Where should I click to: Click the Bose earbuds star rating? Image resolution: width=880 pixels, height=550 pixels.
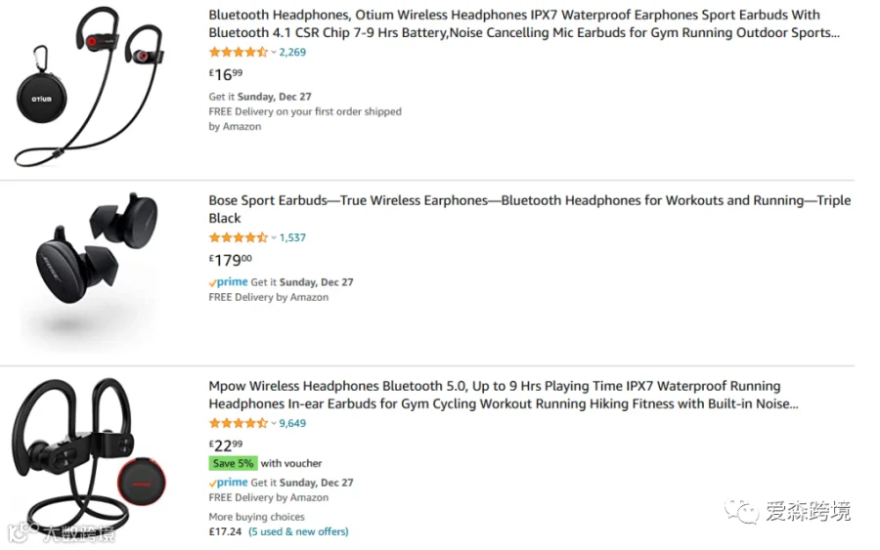coord(238,237)
